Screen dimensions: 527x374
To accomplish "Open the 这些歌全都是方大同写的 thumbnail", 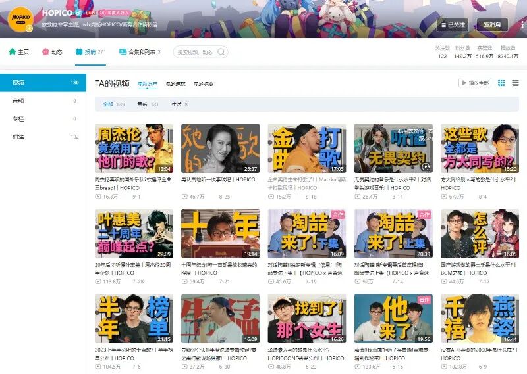I will (x=480, y=149).
